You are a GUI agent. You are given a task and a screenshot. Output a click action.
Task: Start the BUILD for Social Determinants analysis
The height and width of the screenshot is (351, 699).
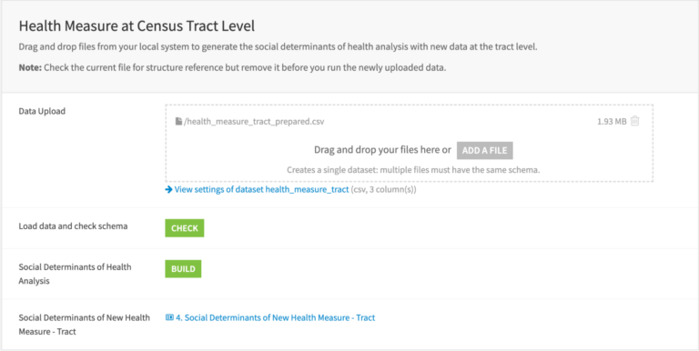click(x=183, y=269)
